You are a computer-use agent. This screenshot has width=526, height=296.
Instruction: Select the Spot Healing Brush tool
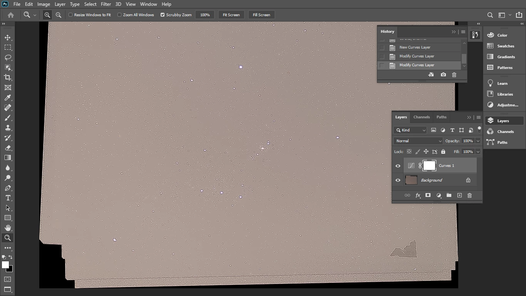coord(8,108)
